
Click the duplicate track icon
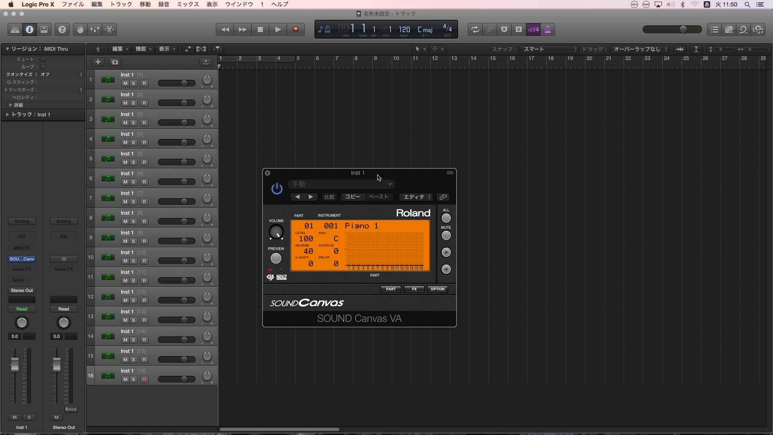click(x=115, y=62)
